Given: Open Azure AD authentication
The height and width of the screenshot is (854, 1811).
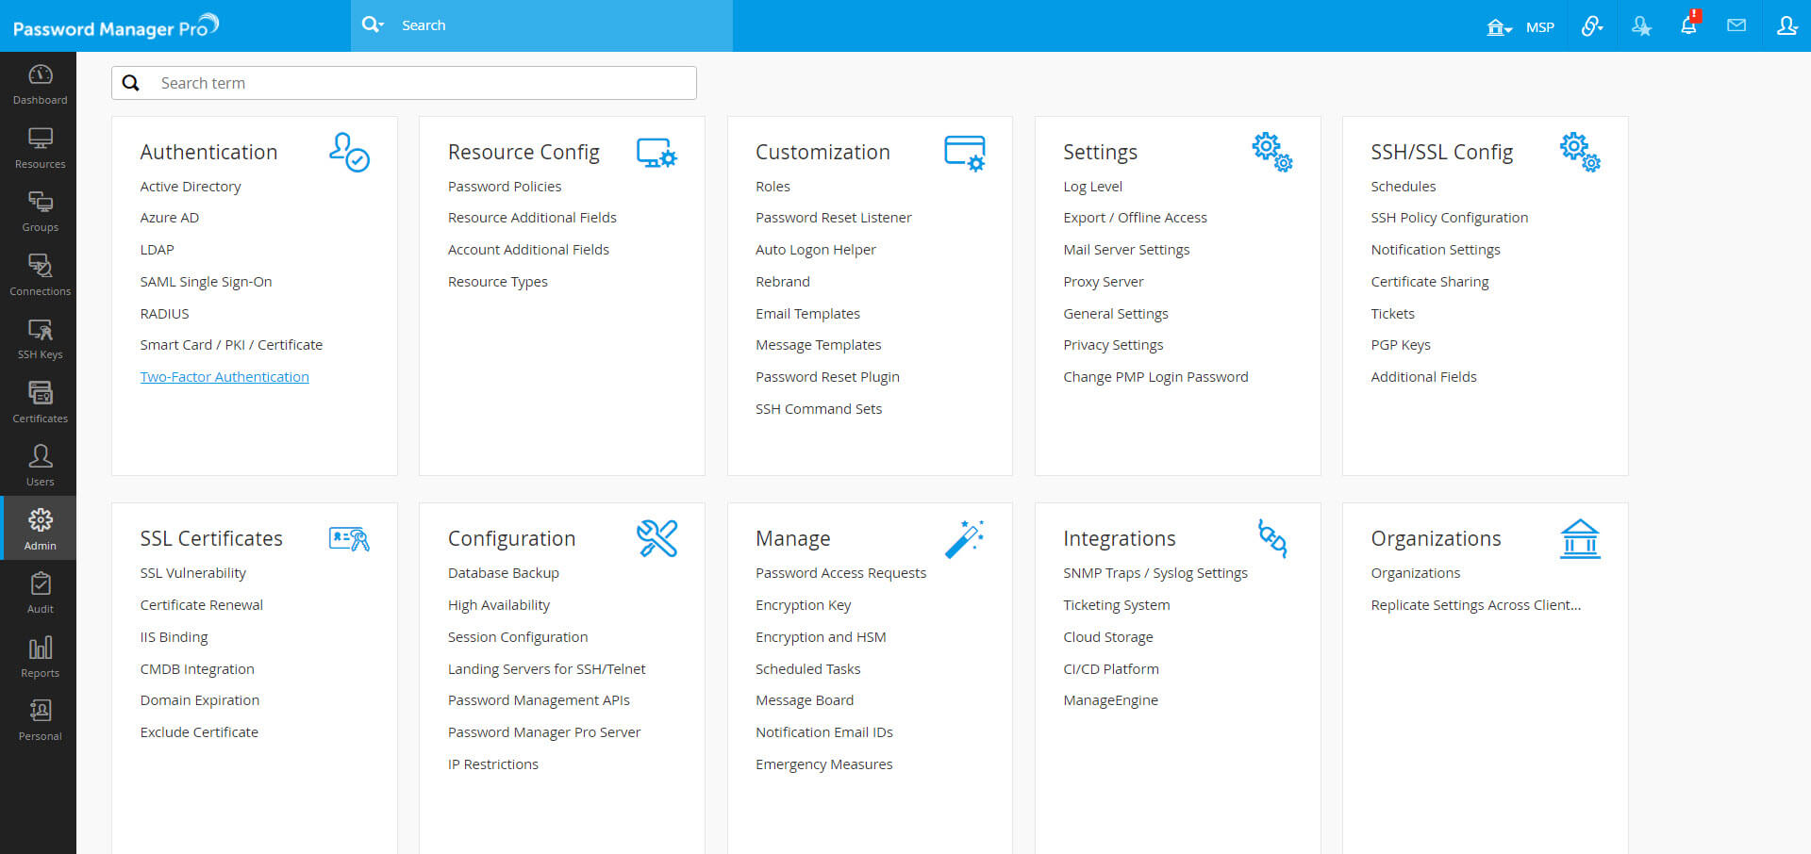Looking at the screenshot, I should (x=170, y=218).
